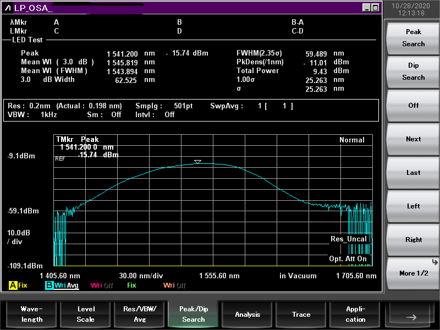Move marker search Right
This screenshot has width=440, height=330.
pos(413,240)
